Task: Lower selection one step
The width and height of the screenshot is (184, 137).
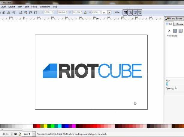Action: click(26, 12)
